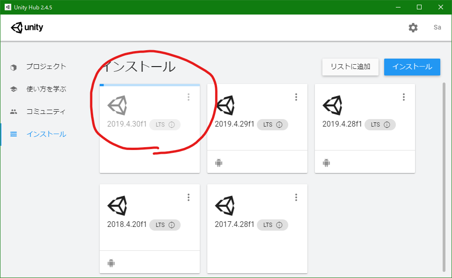
Task: Click the Unity cube icon on the 2019.4.28f1 card
Action: (332, 105)
